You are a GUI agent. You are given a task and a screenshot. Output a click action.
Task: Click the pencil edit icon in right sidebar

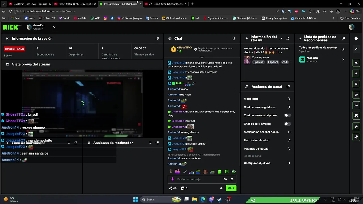356,49
